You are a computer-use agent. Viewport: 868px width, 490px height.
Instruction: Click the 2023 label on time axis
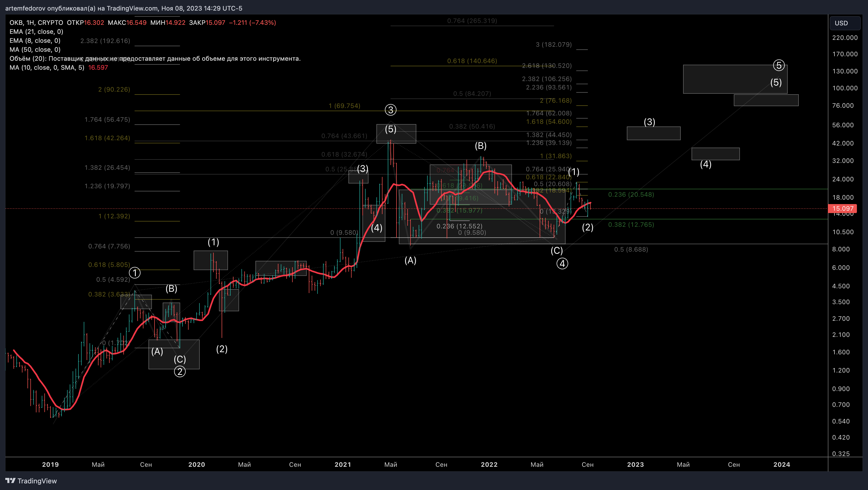click(x=635, y=464)
